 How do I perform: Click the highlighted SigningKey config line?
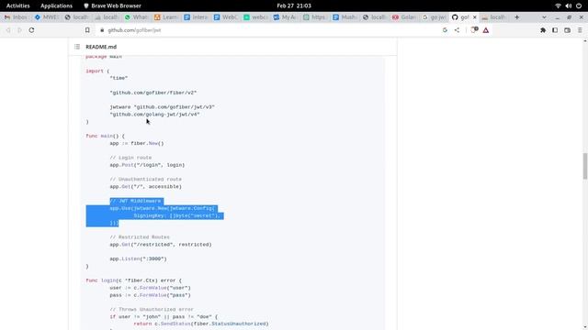tap(177, 216)
